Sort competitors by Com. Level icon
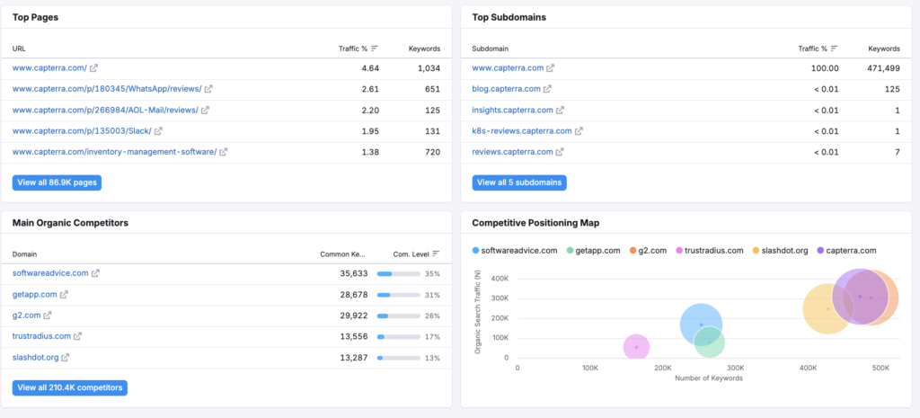This screenshot has width=920, height=418. point(436,254)
